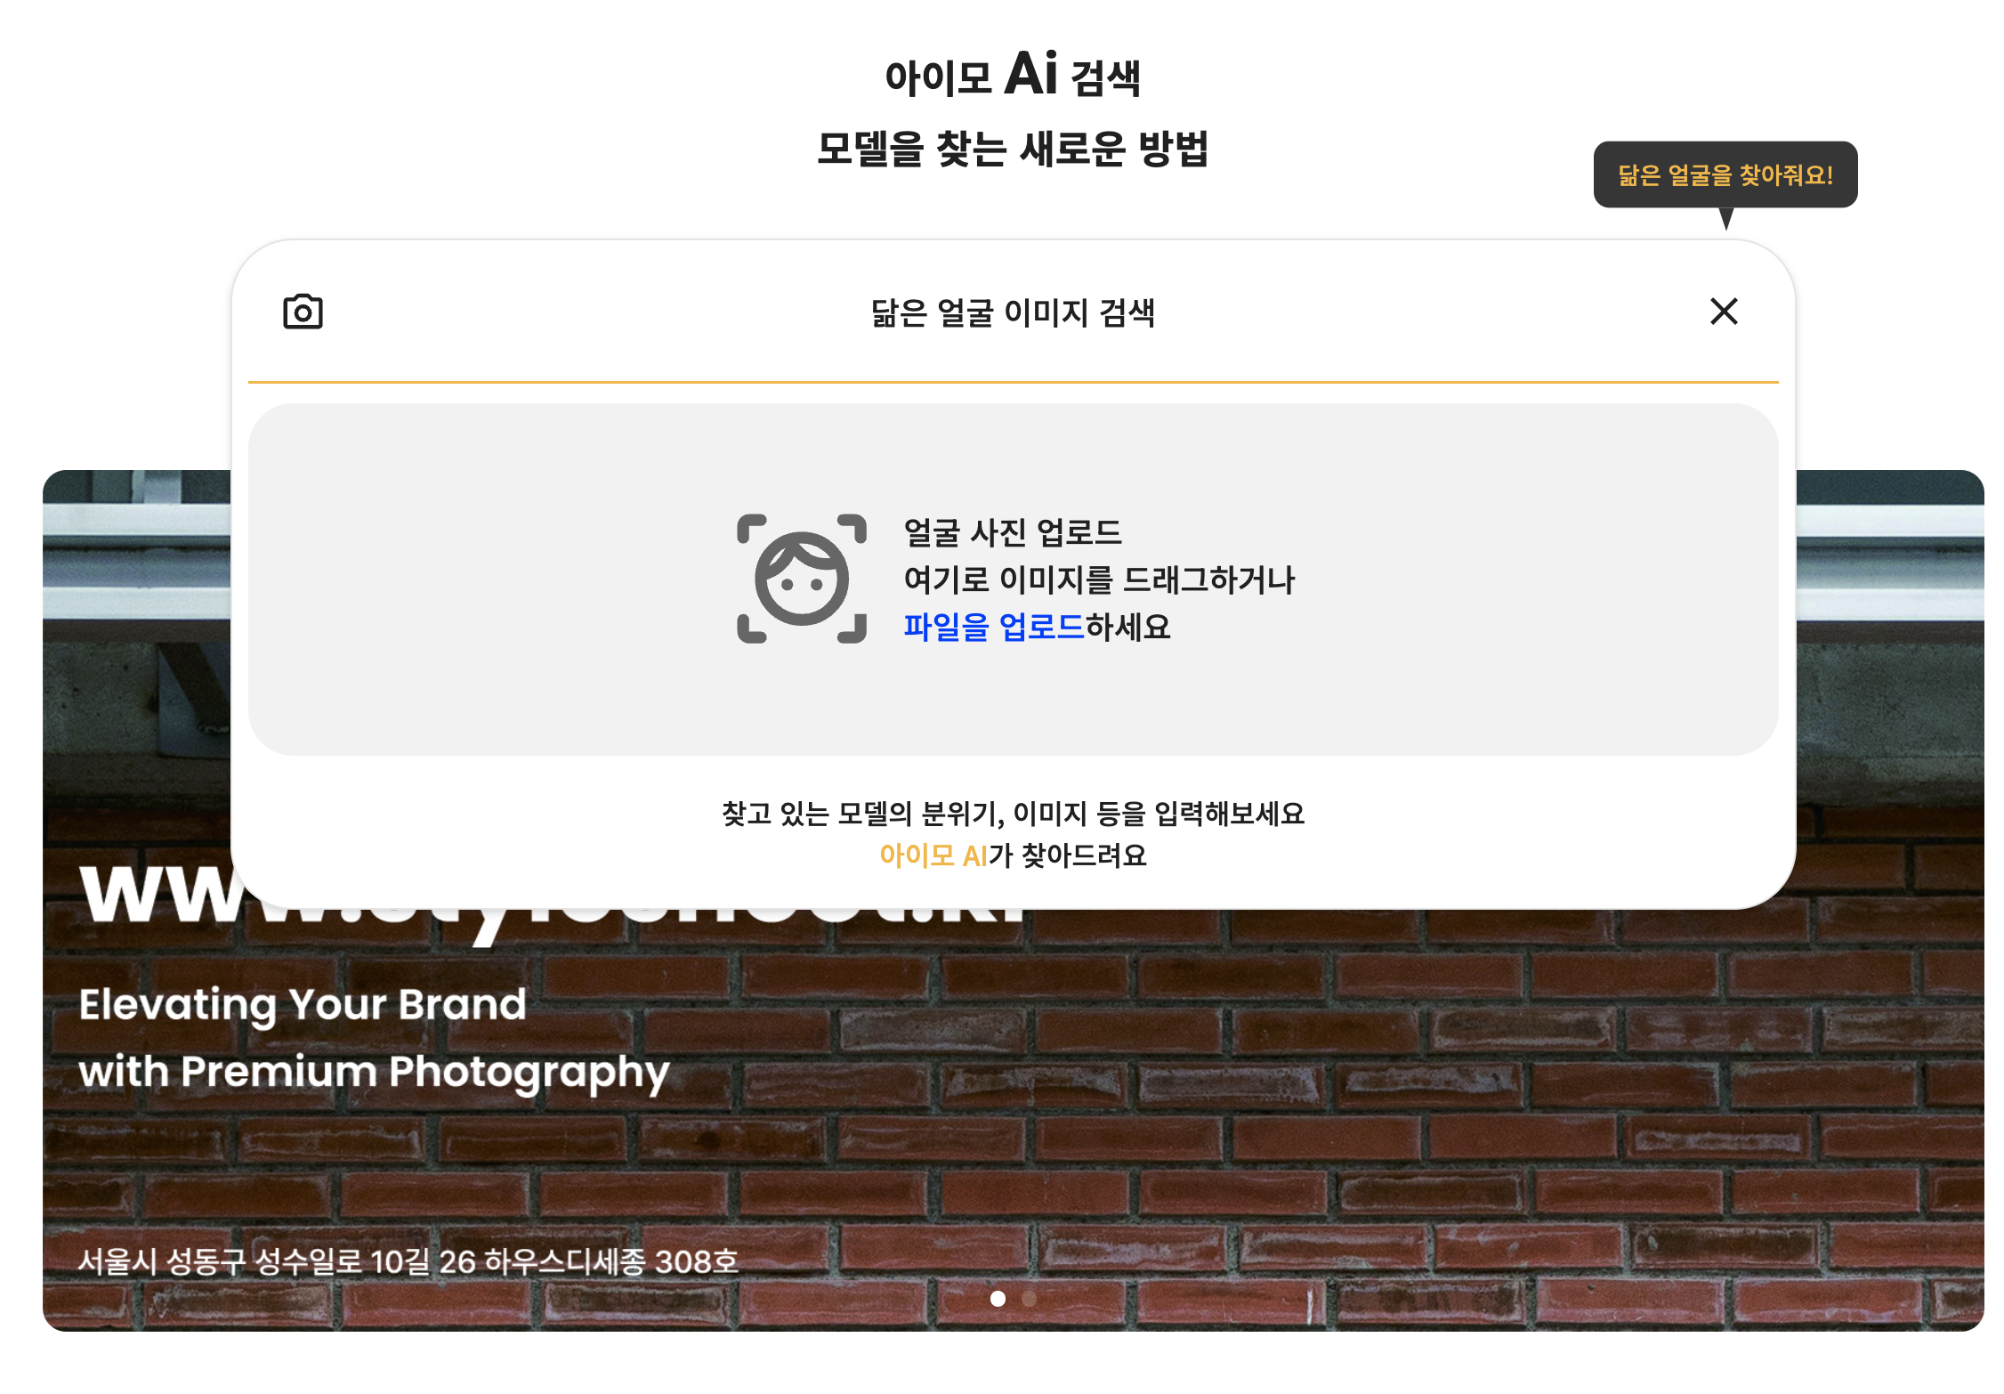Viewport: 2004px width, 1394px height.
Task: Click the gray face photo drop zone
Action: [x=1013, y=579]
